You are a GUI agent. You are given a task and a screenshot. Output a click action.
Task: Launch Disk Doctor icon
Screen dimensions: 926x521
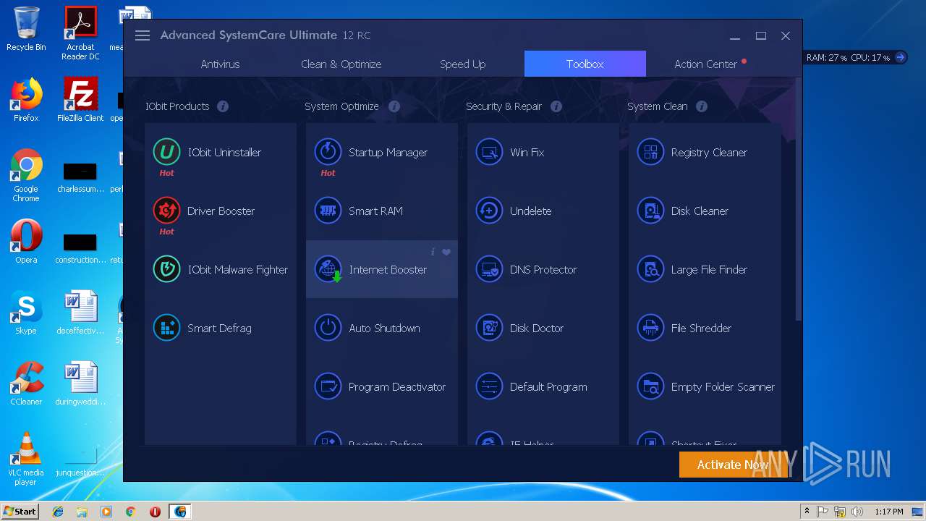(x=489, y=328)
